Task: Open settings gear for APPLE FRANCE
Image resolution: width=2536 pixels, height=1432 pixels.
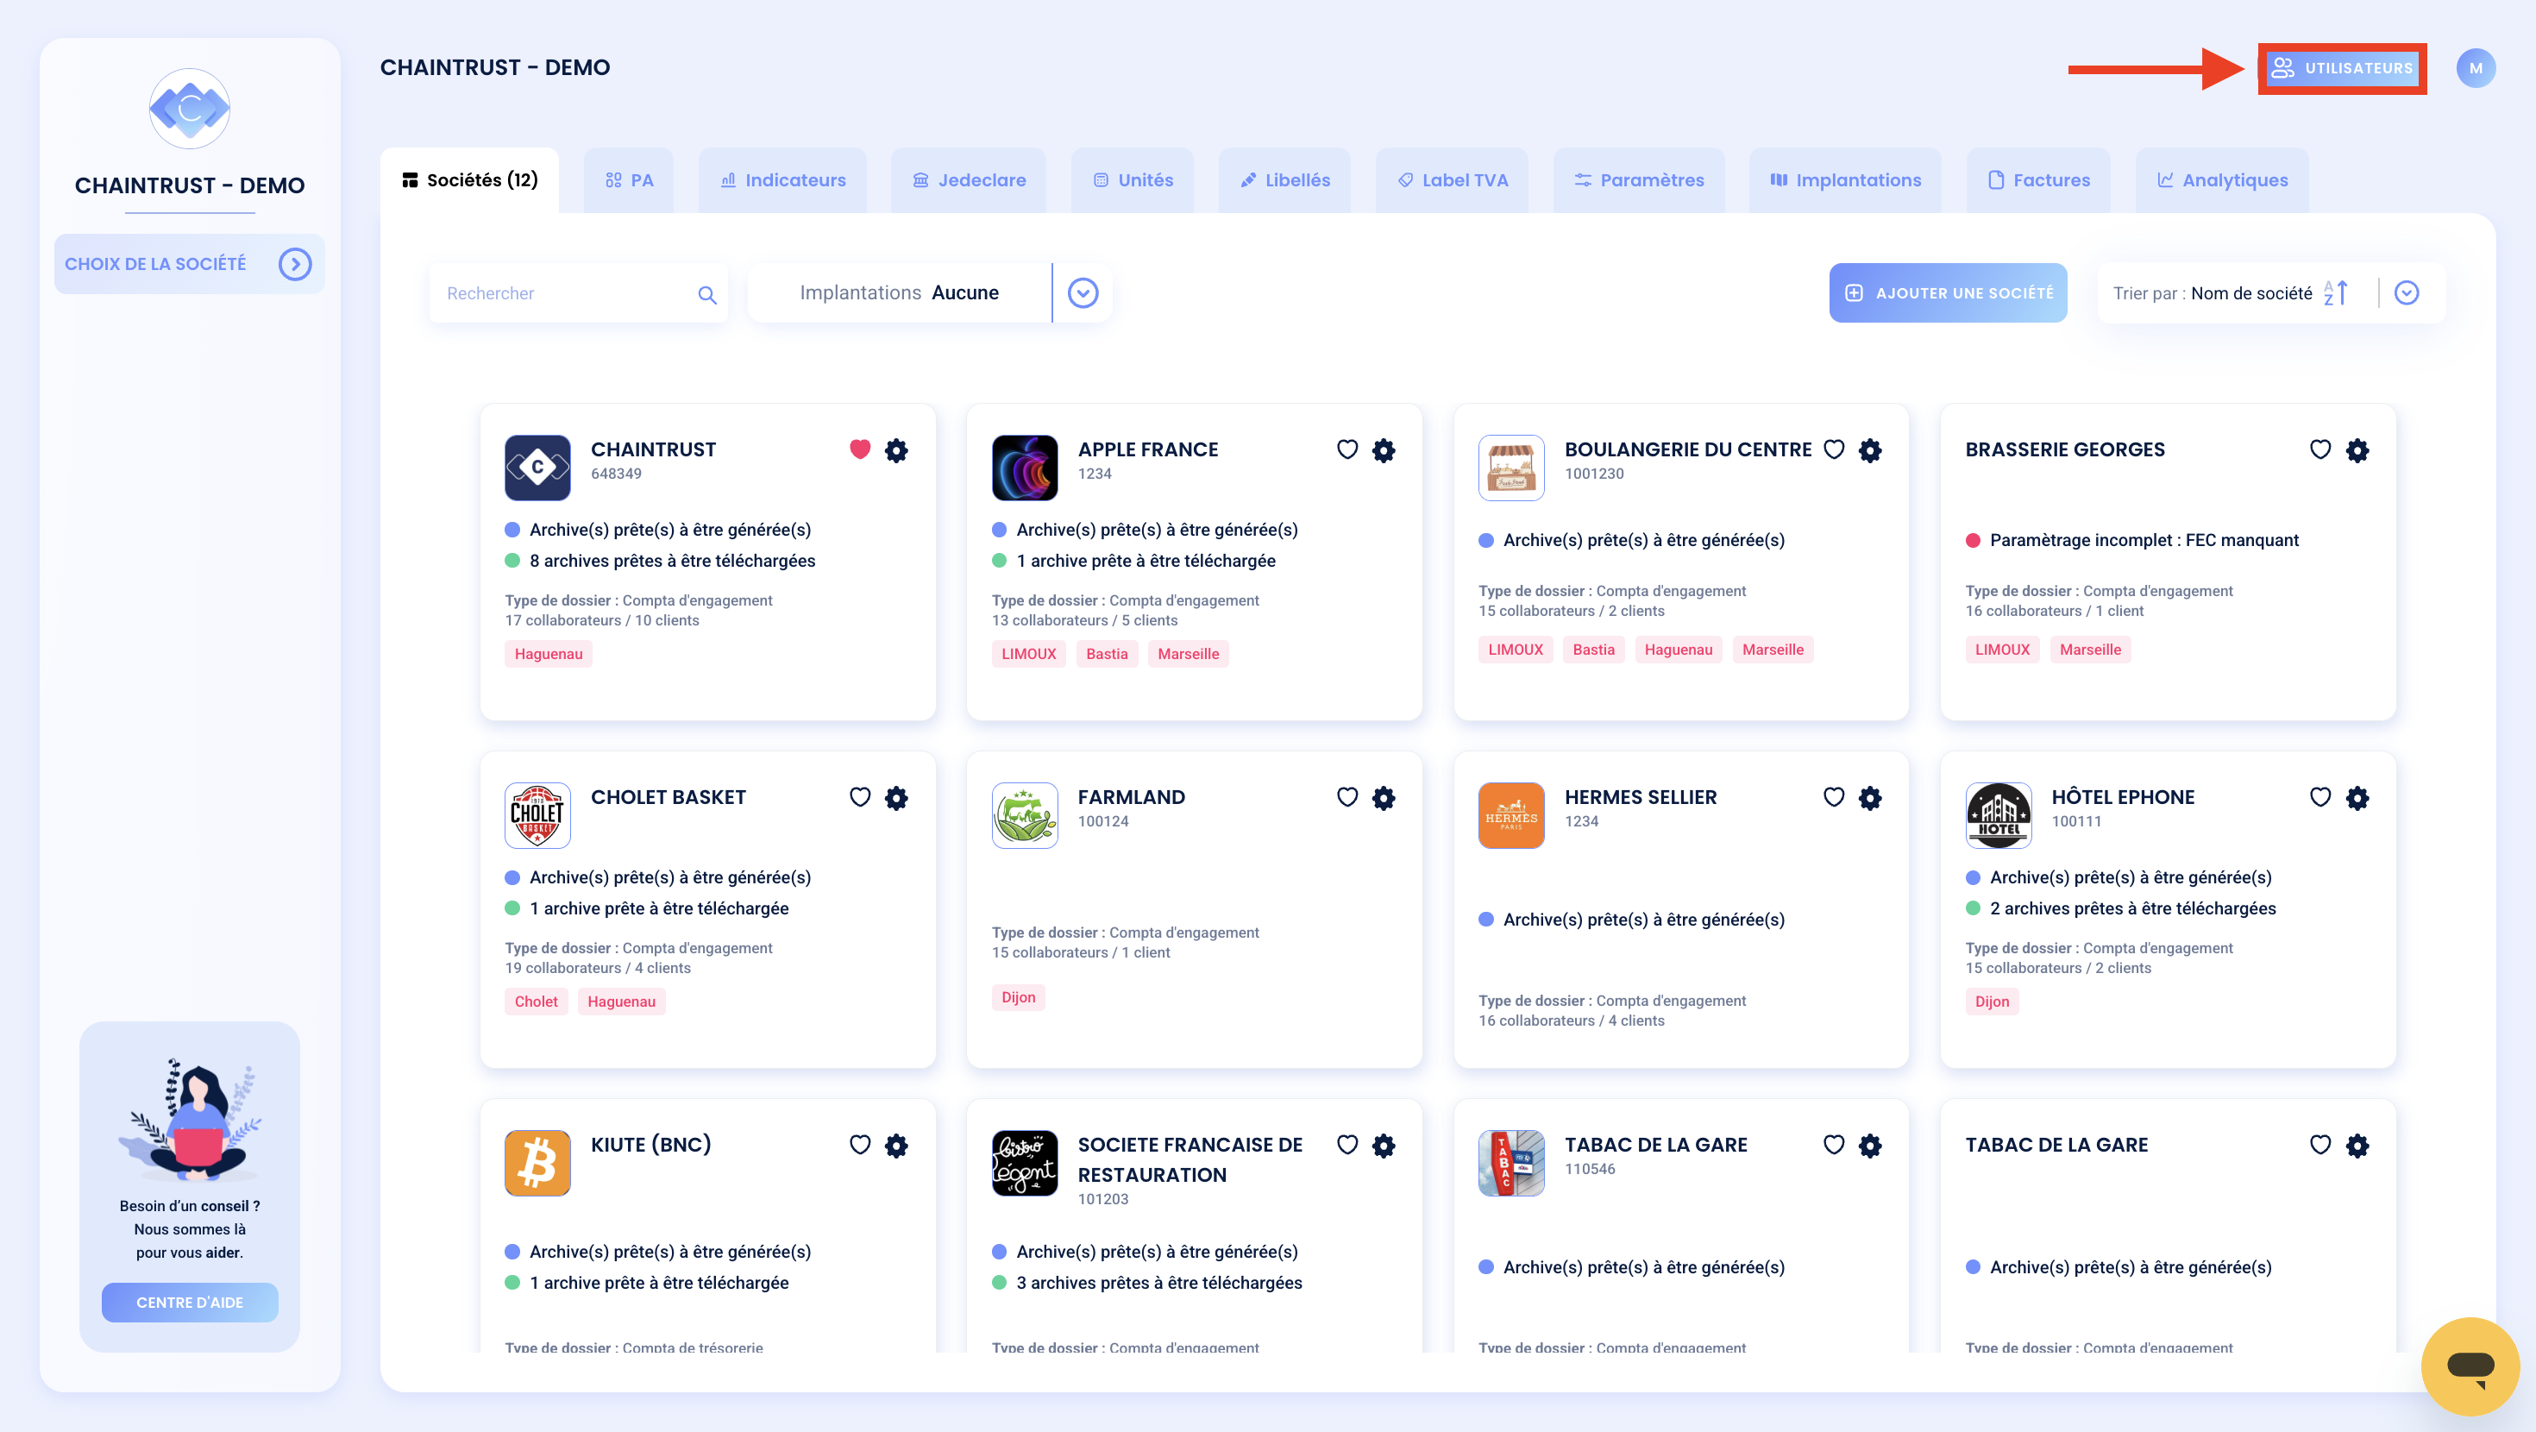Action: click(x=1384, y=450)
